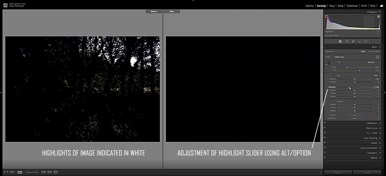Select the Edit tool icon in tool strip
Viewport: 386px width, 176px height.
(x=340, y=41)
